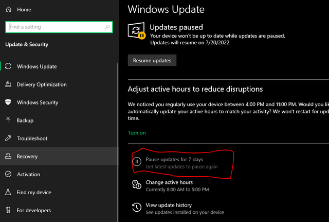Click the Change active hours clock icon
The width and height of the screenshot is (329, 222).
coord(137,184)
